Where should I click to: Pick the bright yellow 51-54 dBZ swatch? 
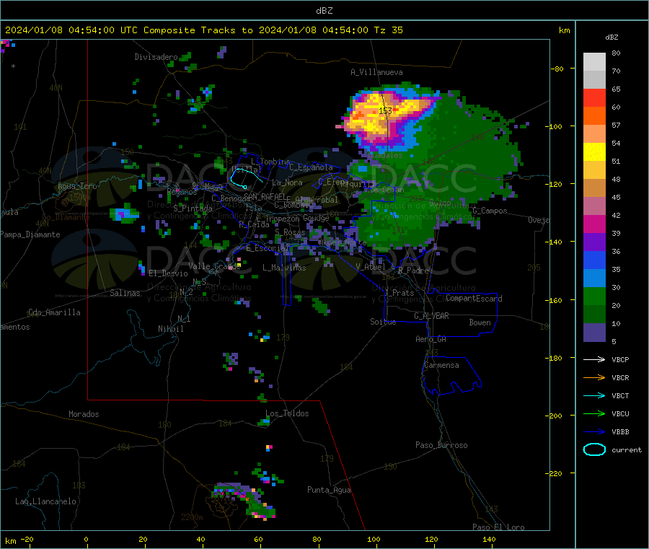click(594, 152)
